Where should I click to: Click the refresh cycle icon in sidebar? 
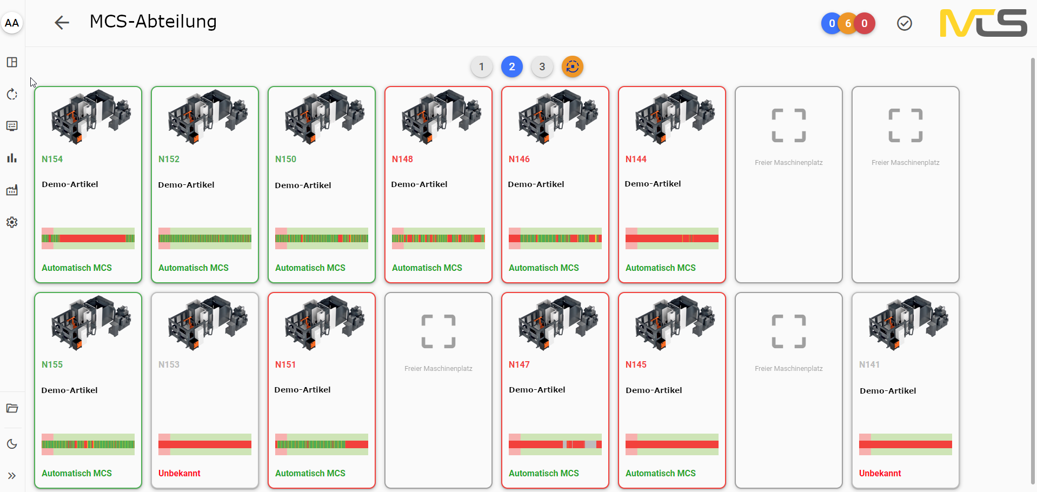point(12,94)
